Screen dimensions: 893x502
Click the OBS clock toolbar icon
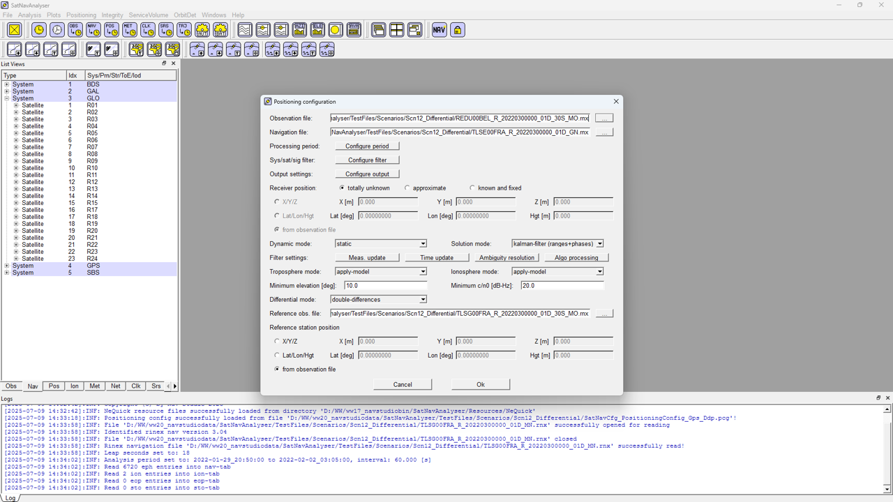tap(75, 30)
